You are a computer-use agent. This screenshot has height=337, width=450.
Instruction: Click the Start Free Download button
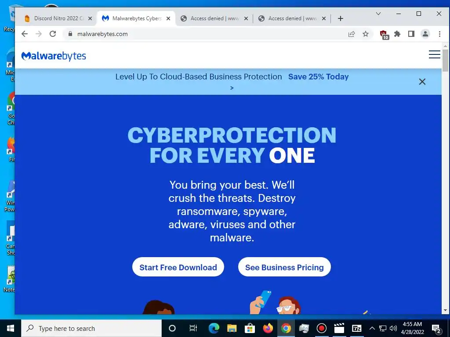[x=178, y=267]
